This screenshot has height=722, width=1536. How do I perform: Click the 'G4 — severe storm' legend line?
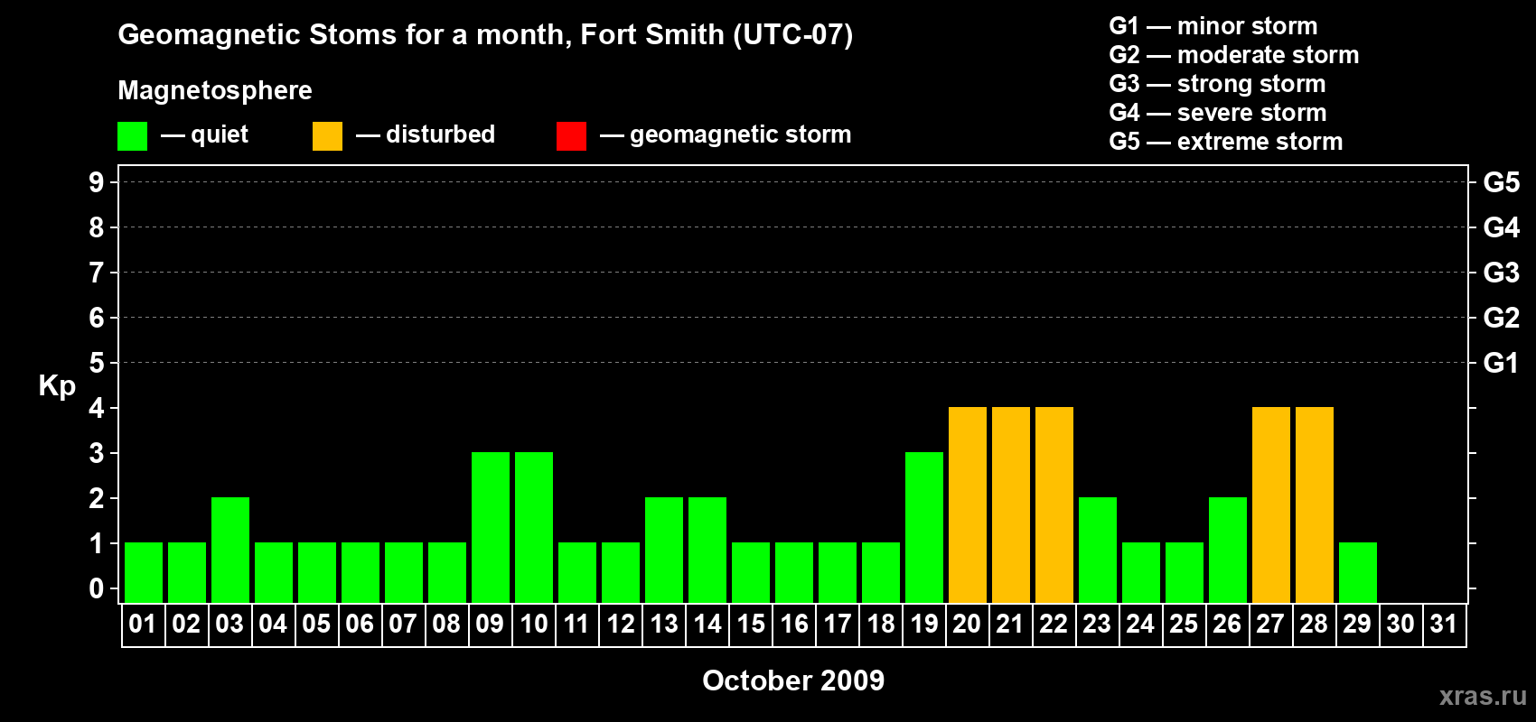(1218, 113)
